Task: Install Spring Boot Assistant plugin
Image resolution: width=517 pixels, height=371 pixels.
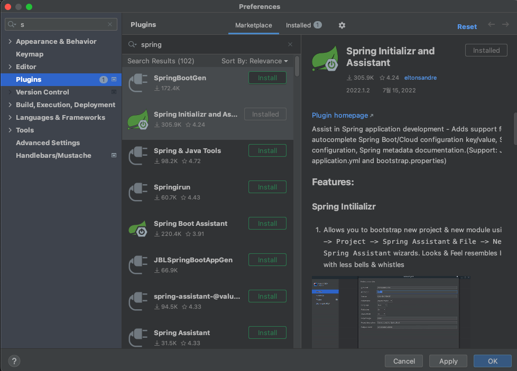Action: pyautogui.click(x=267, y=224)
